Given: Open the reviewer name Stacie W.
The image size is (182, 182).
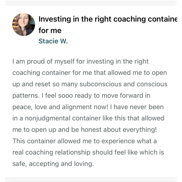Looking at the screenshot, I should coord(53,41).
